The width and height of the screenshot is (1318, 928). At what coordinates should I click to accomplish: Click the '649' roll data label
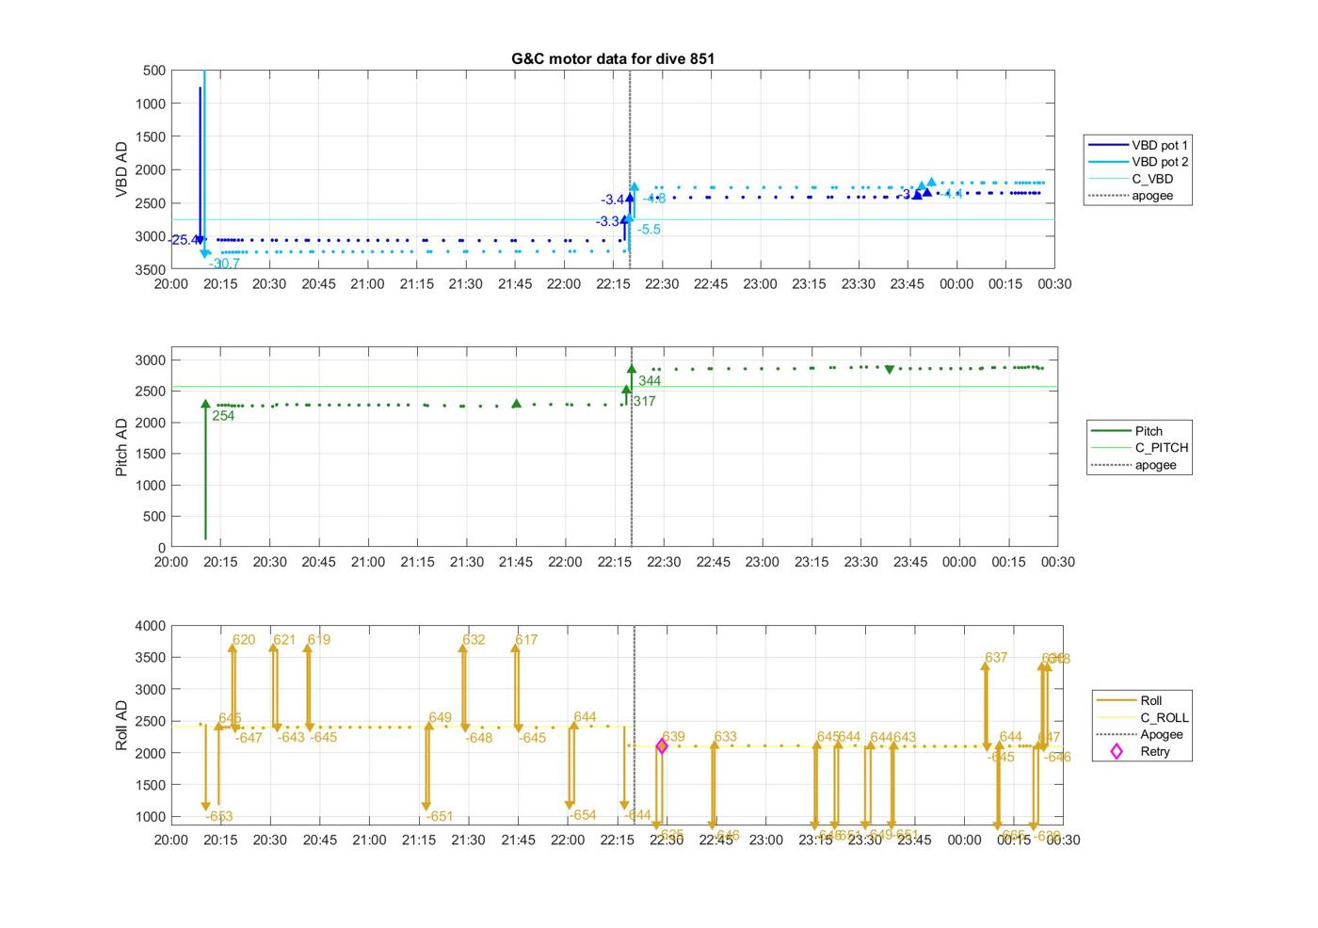coord(440,717)
